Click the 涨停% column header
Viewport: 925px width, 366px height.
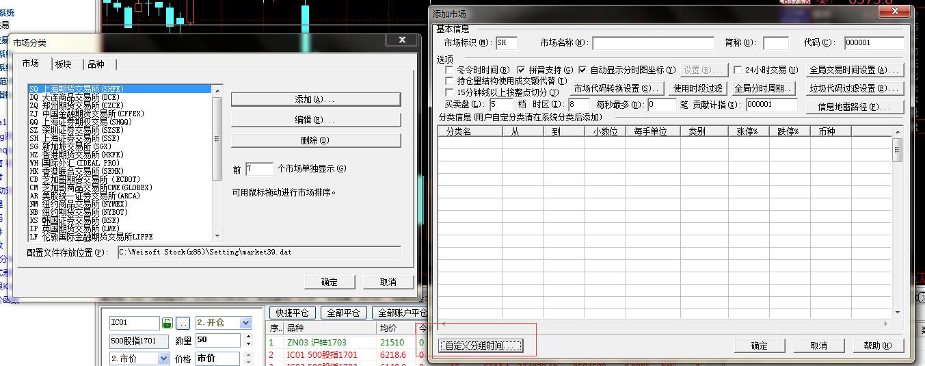749,131
